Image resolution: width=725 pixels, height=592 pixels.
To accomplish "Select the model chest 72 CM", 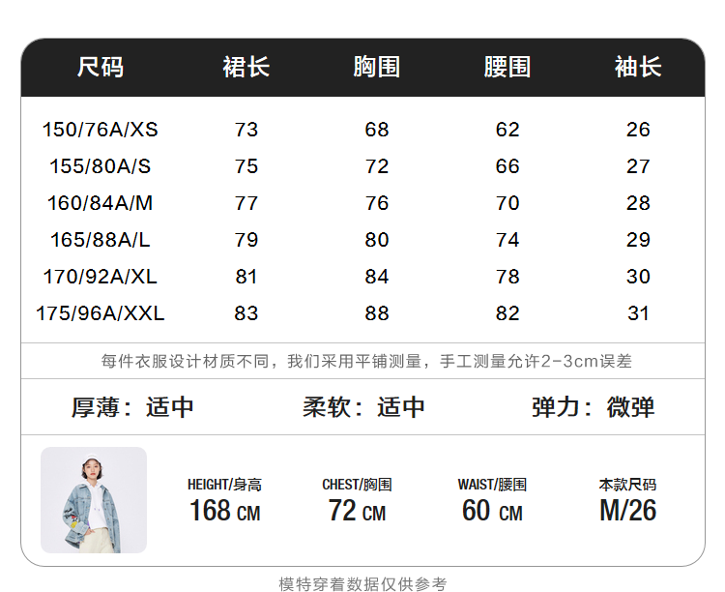I will coord(357,511).
